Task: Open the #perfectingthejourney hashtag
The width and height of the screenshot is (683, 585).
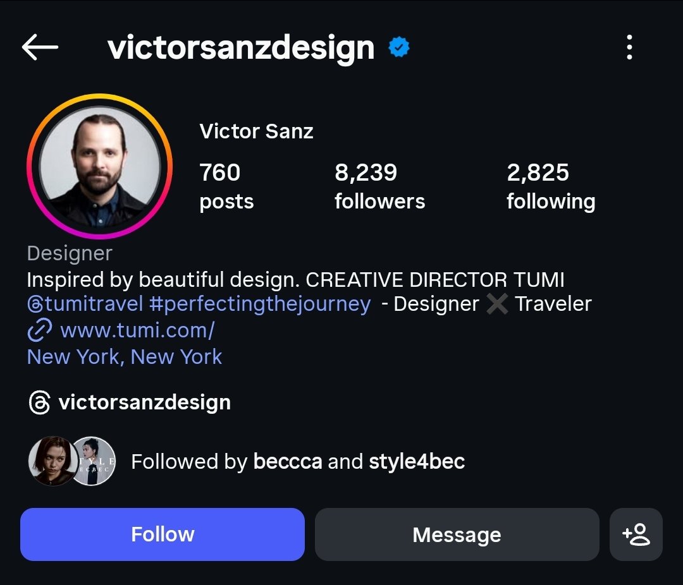Action: (x=260, y=304)
